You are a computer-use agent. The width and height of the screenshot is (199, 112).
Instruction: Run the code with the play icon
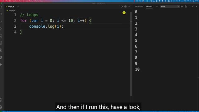coord(122,7)
